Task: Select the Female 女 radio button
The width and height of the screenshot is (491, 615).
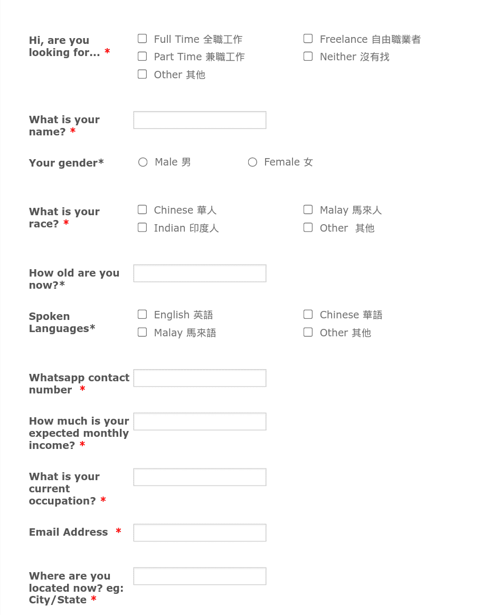Action: pyautogui.click(x=252, y=162)
